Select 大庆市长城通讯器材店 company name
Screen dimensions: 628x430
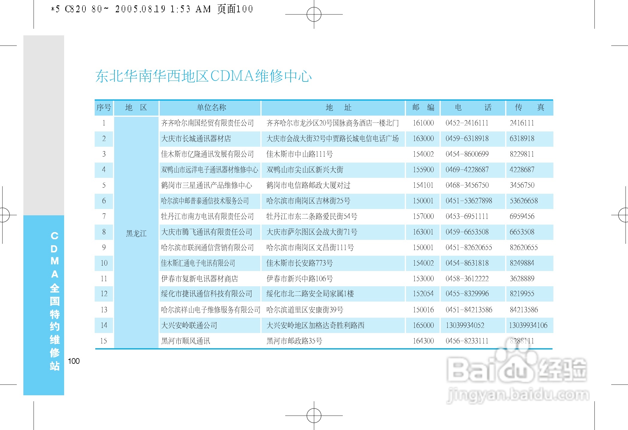click(196, 139)
